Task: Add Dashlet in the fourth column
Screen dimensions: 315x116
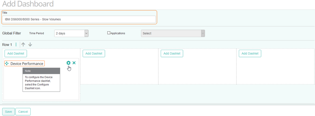Action: pos(250,54)
